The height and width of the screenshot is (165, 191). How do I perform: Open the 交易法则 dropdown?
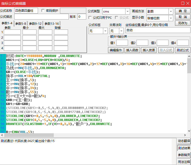coord(121,31)
